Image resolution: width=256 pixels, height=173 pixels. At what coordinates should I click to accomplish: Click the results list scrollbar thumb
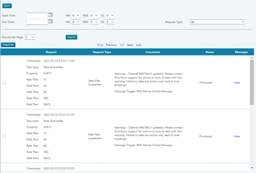point(252,82)
